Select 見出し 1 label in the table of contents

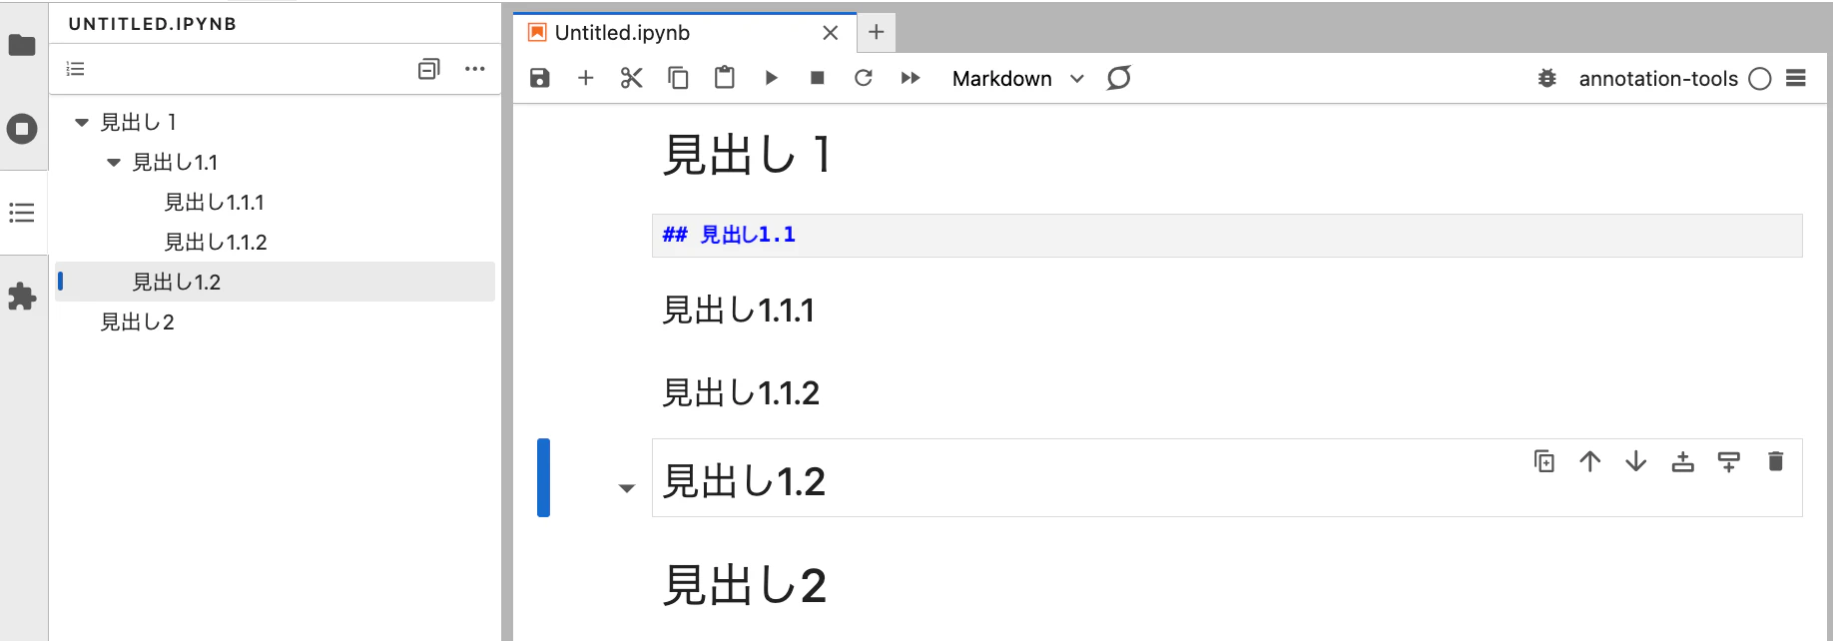tap(139, 122)
